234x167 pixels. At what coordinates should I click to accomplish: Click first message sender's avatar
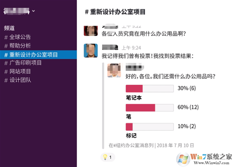(x=91, y=30)
